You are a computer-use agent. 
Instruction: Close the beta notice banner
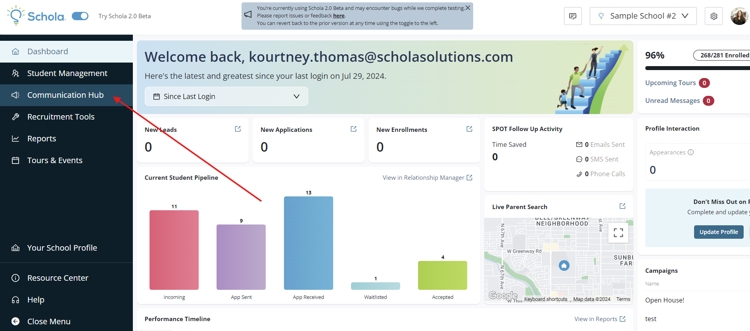pos(468,8)
